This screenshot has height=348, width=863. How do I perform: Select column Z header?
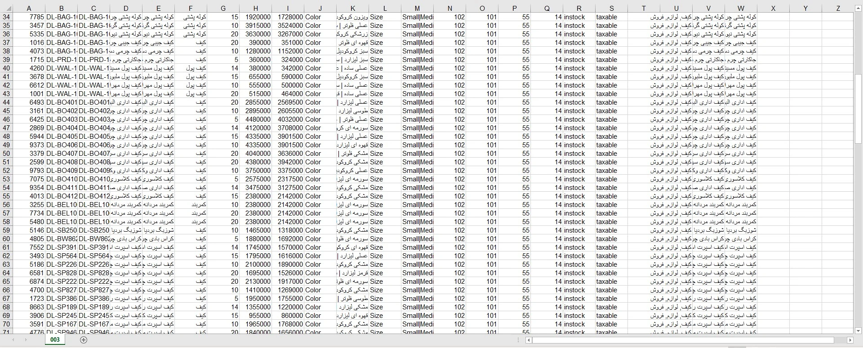(838, 8)
